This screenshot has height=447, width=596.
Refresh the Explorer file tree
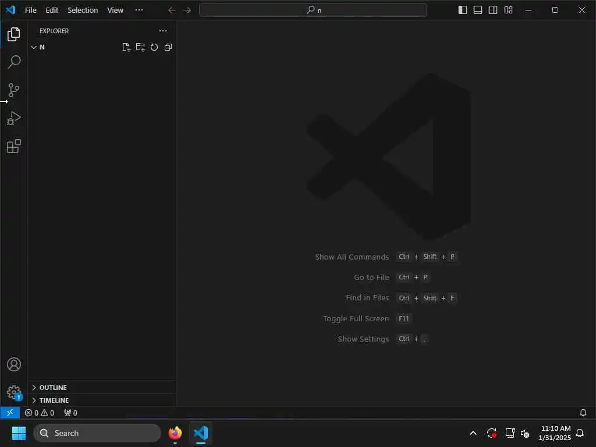154,47
